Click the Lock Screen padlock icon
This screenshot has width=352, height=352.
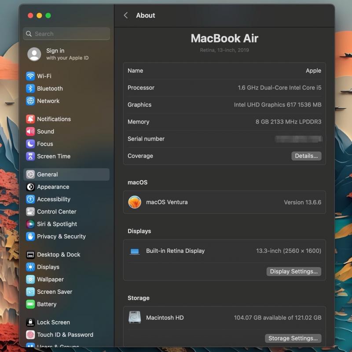coord(30,322)
